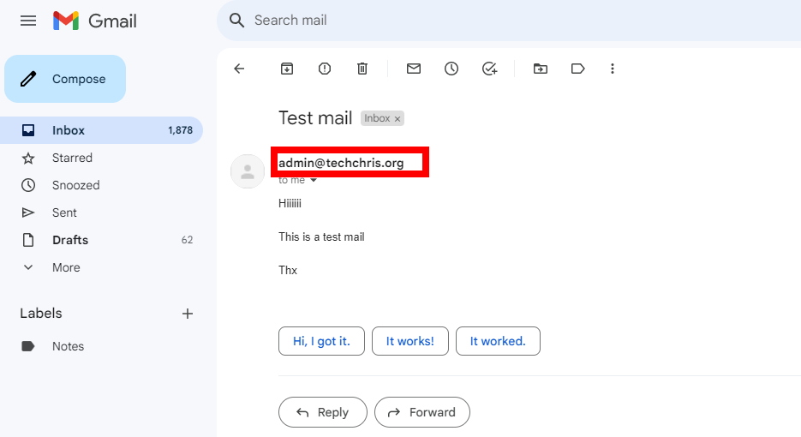Expand the More section in sidebar
Viewport: 801px width, 437px height.
click(x=65, y=267)
